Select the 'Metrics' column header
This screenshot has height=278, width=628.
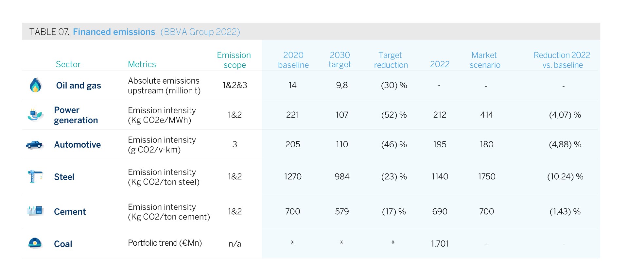click(x=142, y=64)
